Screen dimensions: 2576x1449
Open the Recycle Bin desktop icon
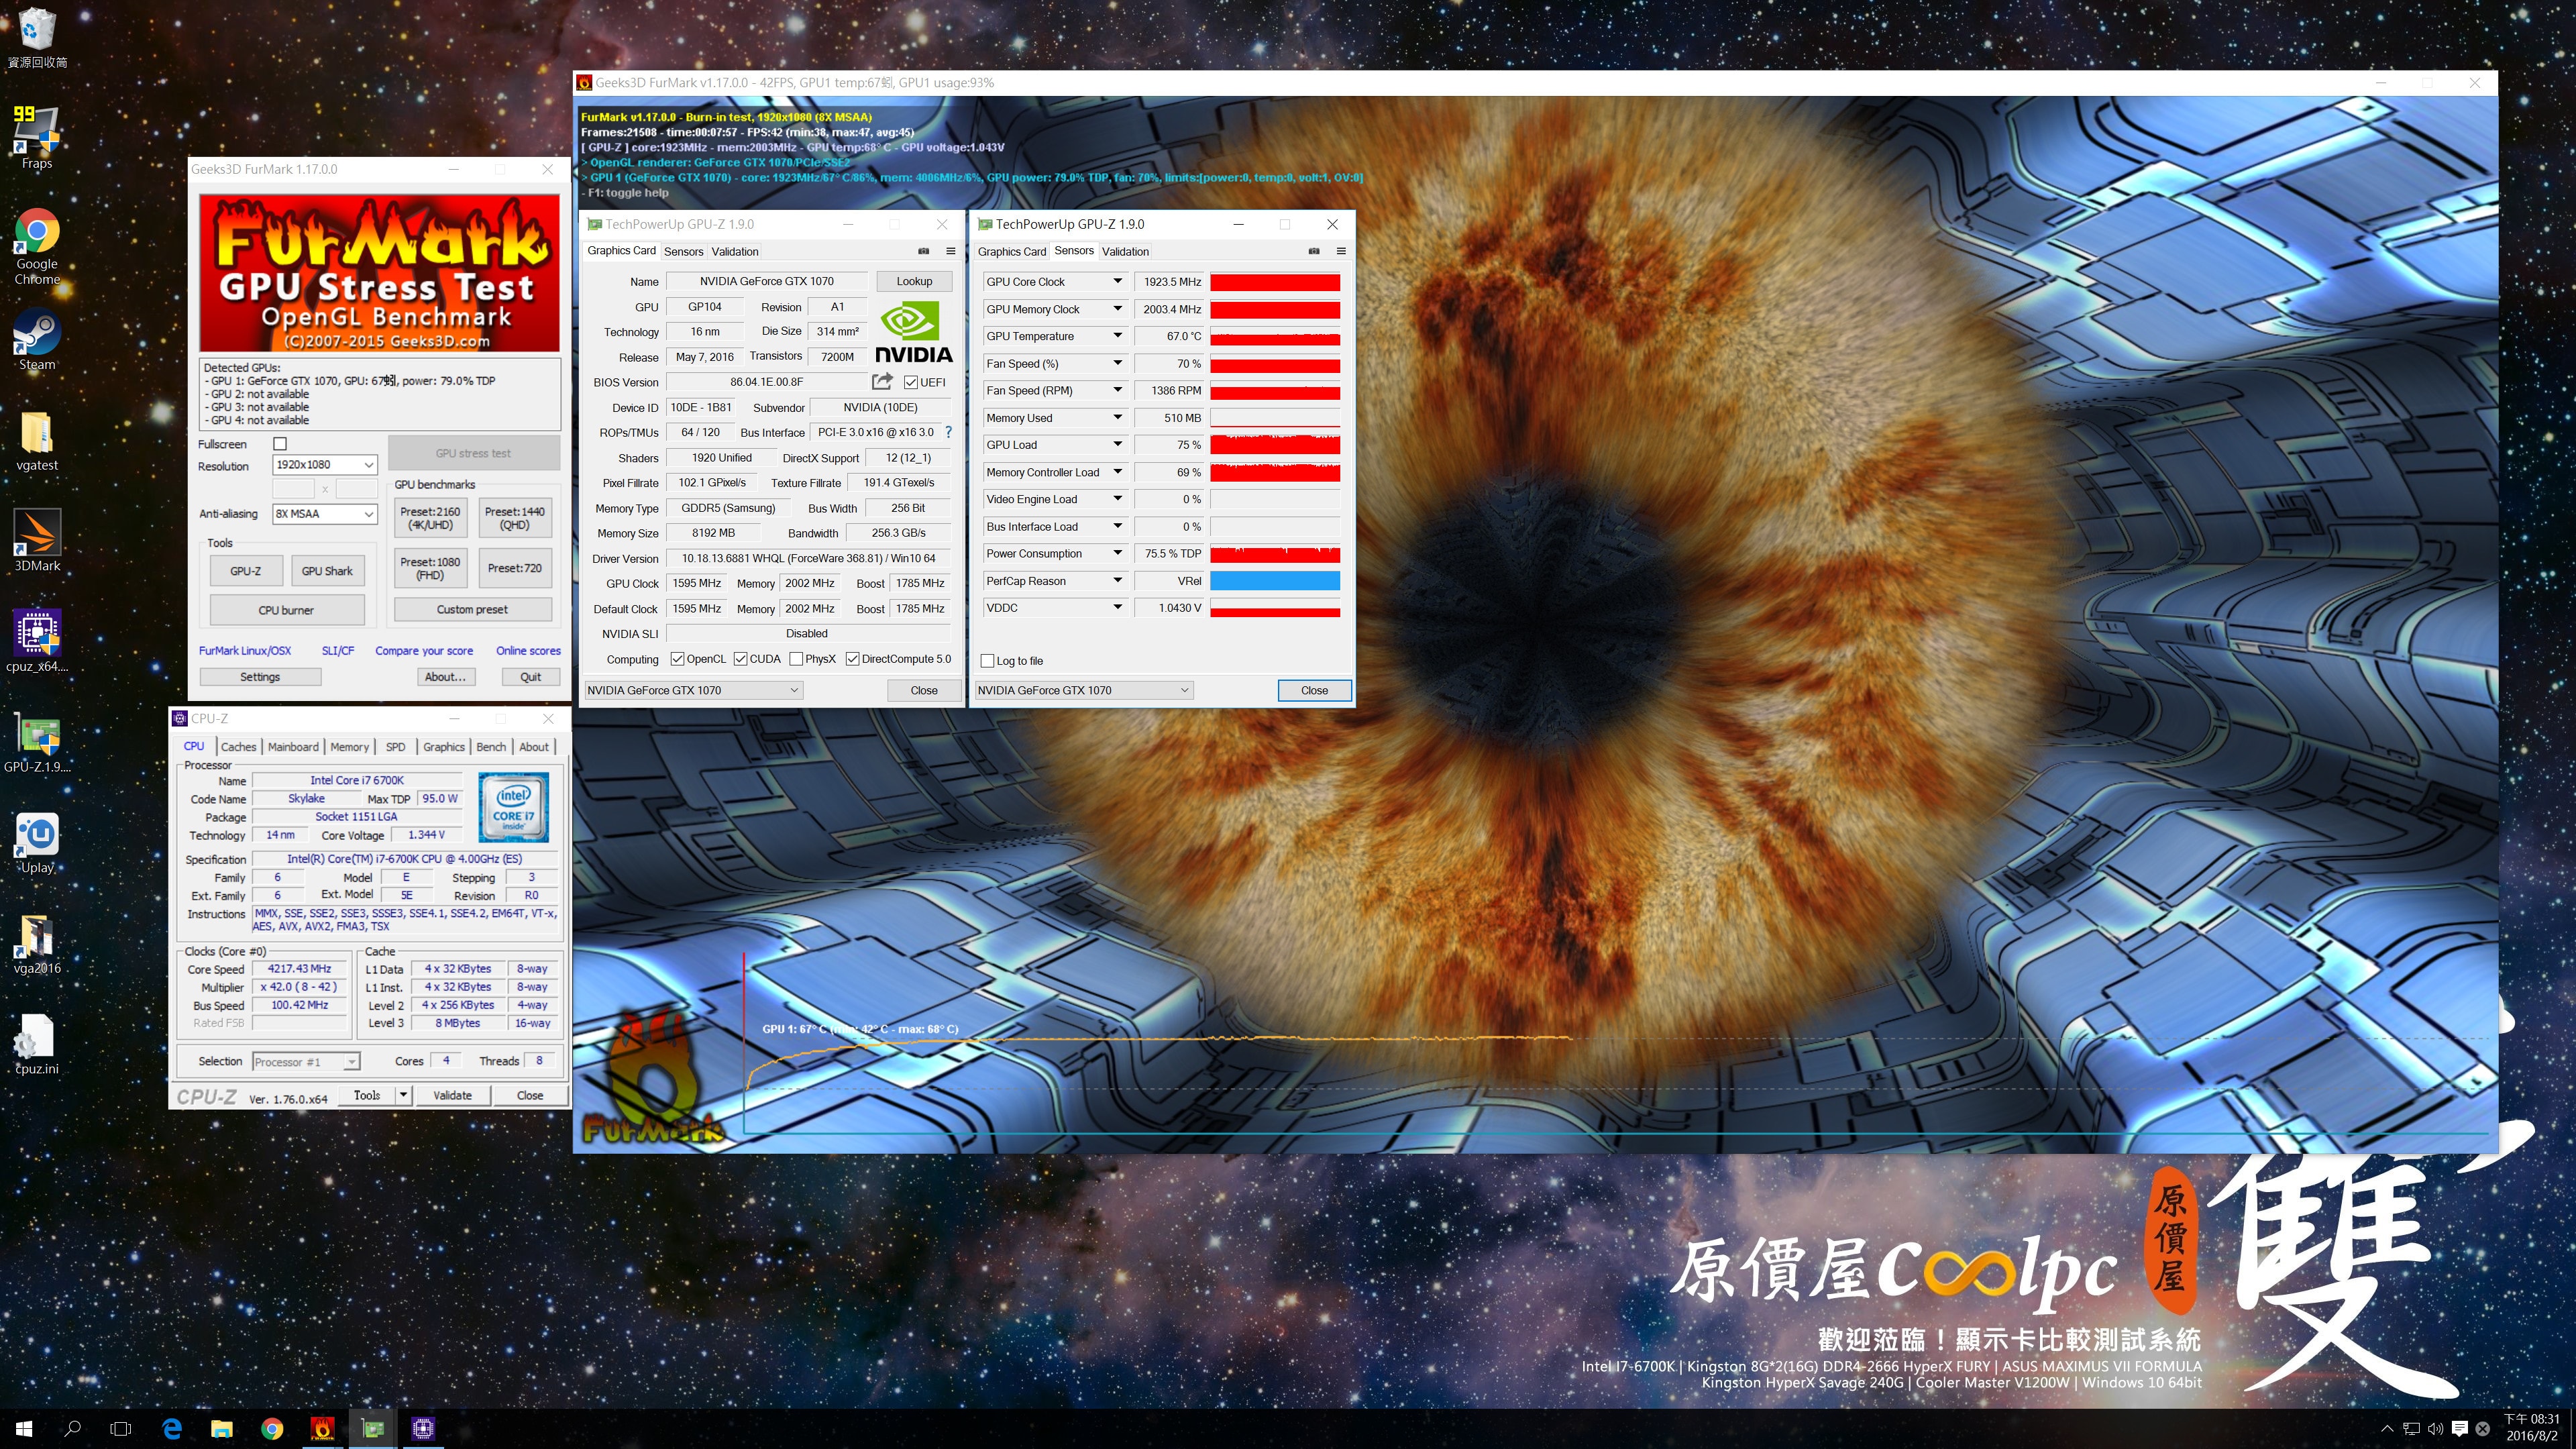click(37, 38)
